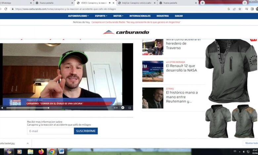258x155 pixels.
Task: Go to the DAKAR section
Action: [x=179, y=16]
